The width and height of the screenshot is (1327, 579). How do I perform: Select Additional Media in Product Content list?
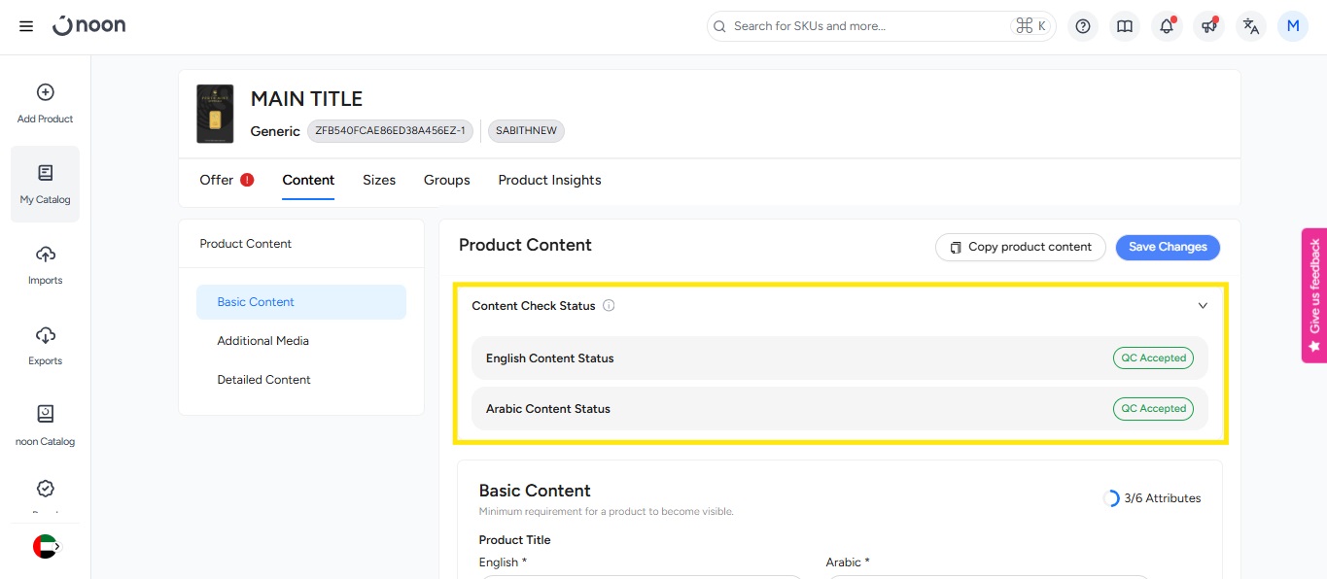262,341
